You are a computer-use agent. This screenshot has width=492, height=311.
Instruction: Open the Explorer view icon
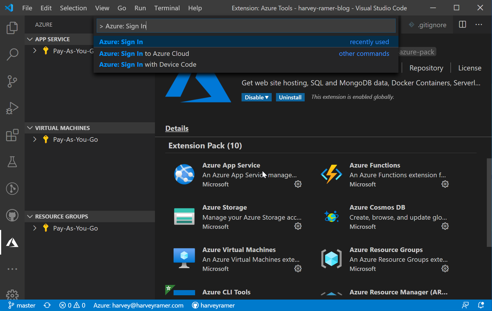pos(12,28)
